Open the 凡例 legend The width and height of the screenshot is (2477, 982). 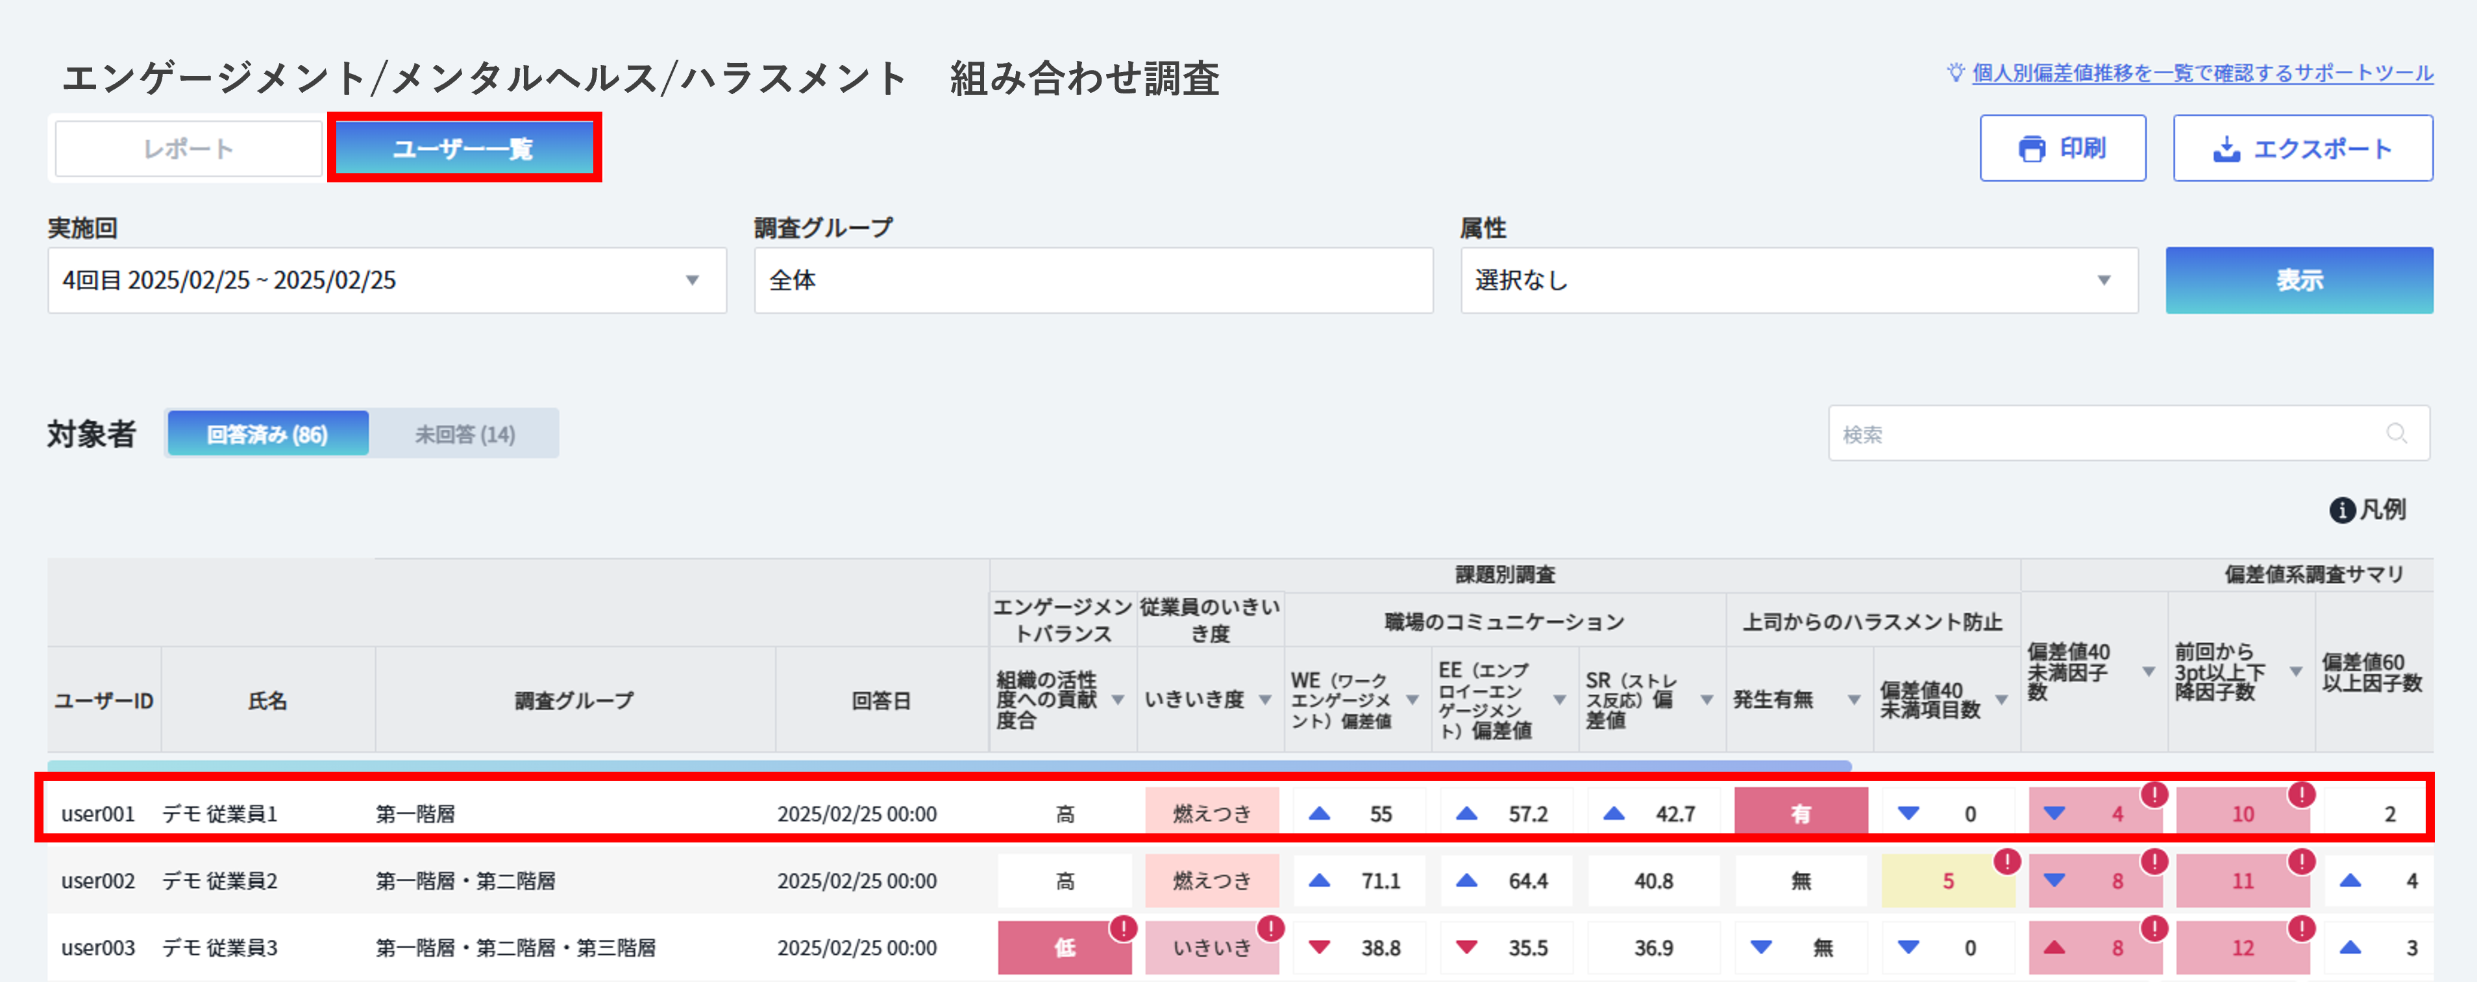click(2369, 509)
